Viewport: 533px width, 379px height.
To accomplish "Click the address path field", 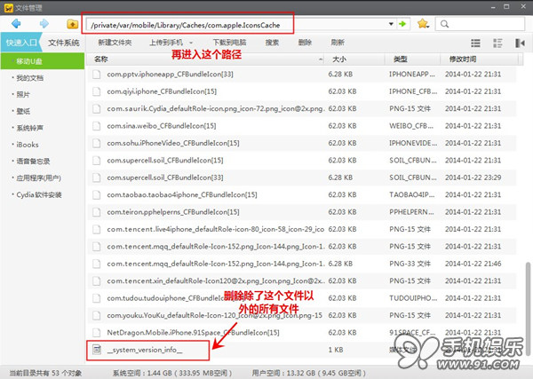I will (236, 24).
